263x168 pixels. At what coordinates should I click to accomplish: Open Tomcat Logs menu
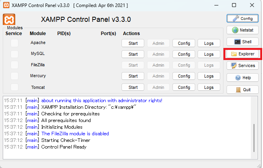[x=209, y=87]
